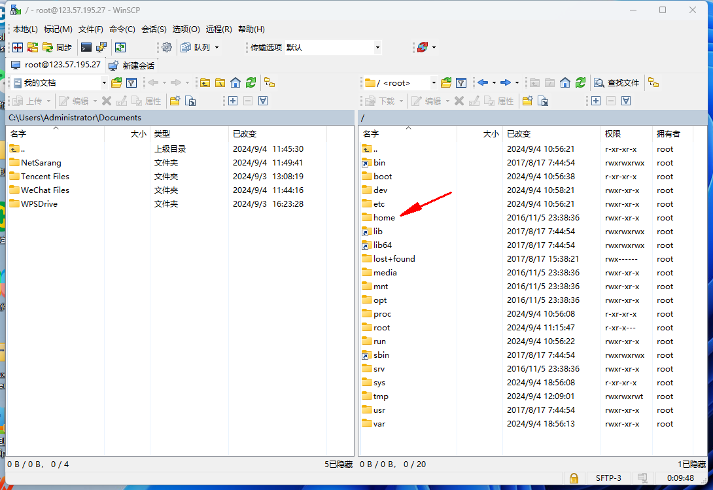Open the console terminal icon
Screen dimensions: 713x490
[x=86, y=47]
